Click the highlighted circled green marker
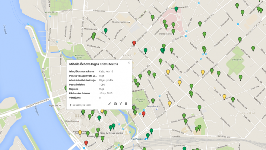266x150 pixels. click(x=99, y=118)
